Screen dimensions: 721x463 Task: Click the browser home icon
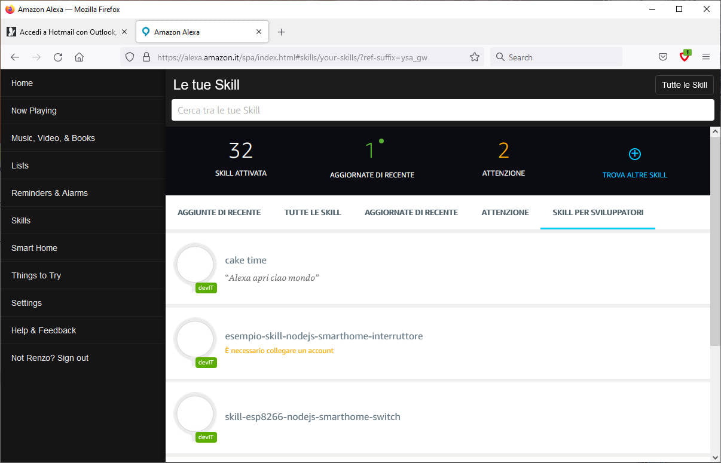[x=79, y=57]
